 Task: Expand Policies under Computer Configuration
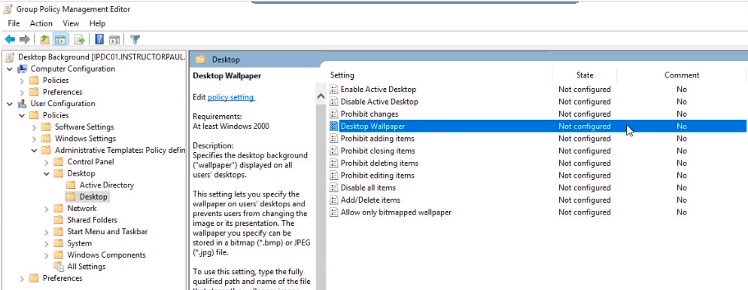[22, 81]
